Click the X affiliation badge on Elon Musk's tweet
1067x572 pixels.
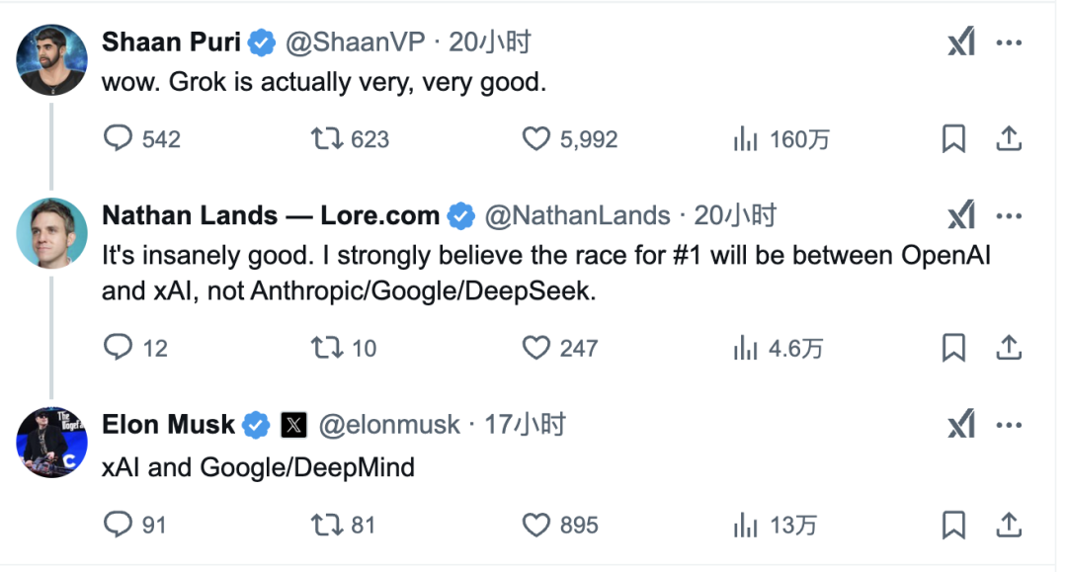click(293, 424)
